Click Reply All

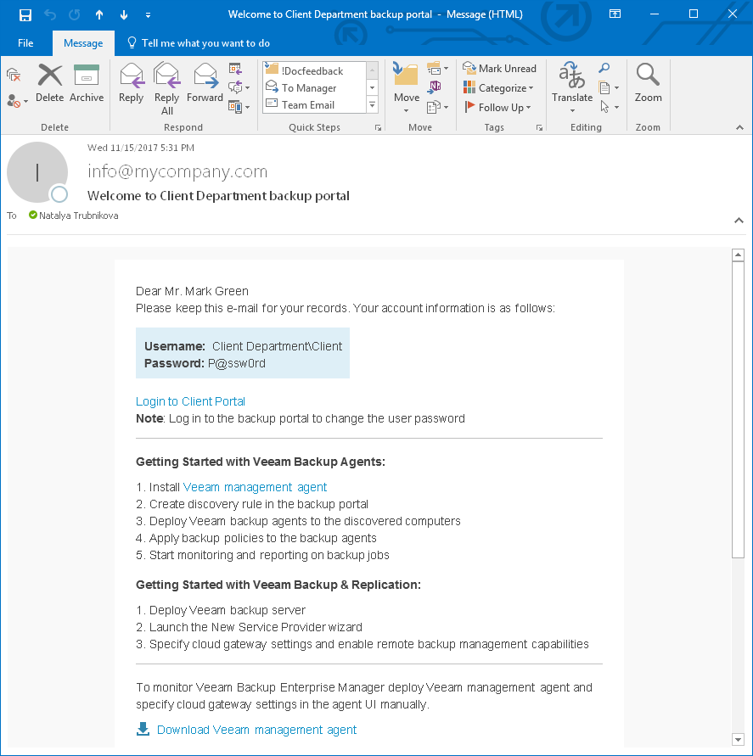point(167,89)
